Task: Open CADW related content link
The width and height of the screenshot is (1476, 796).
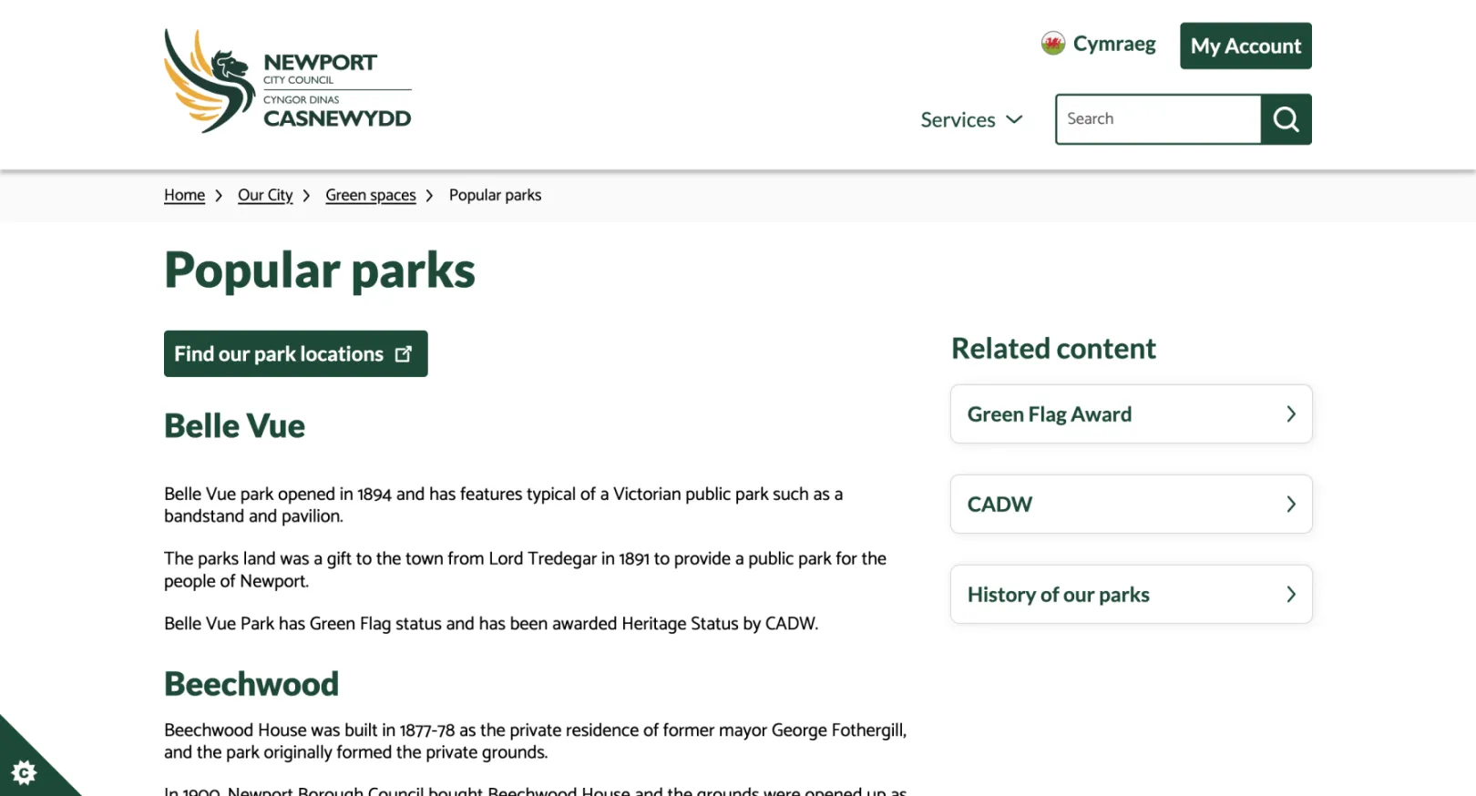Action: pos(999,505)
